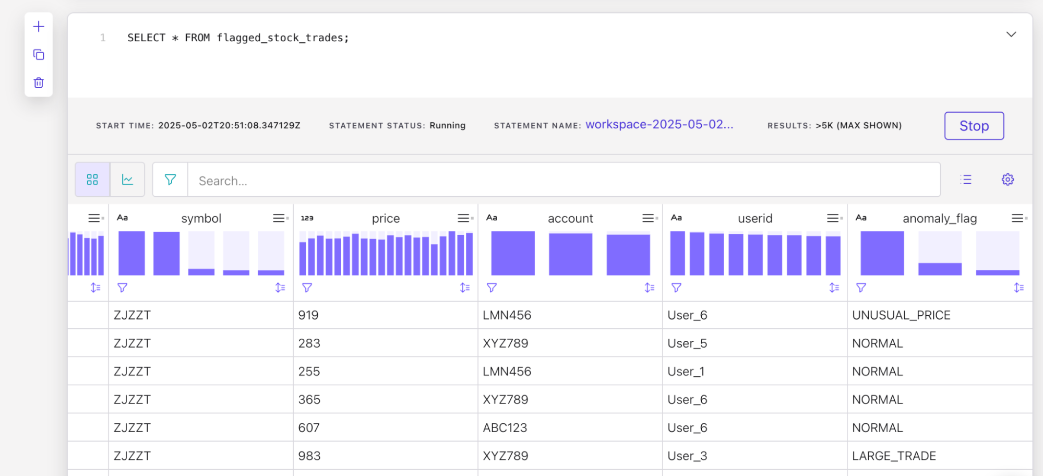Click the symbol column header label

(201, 219)
